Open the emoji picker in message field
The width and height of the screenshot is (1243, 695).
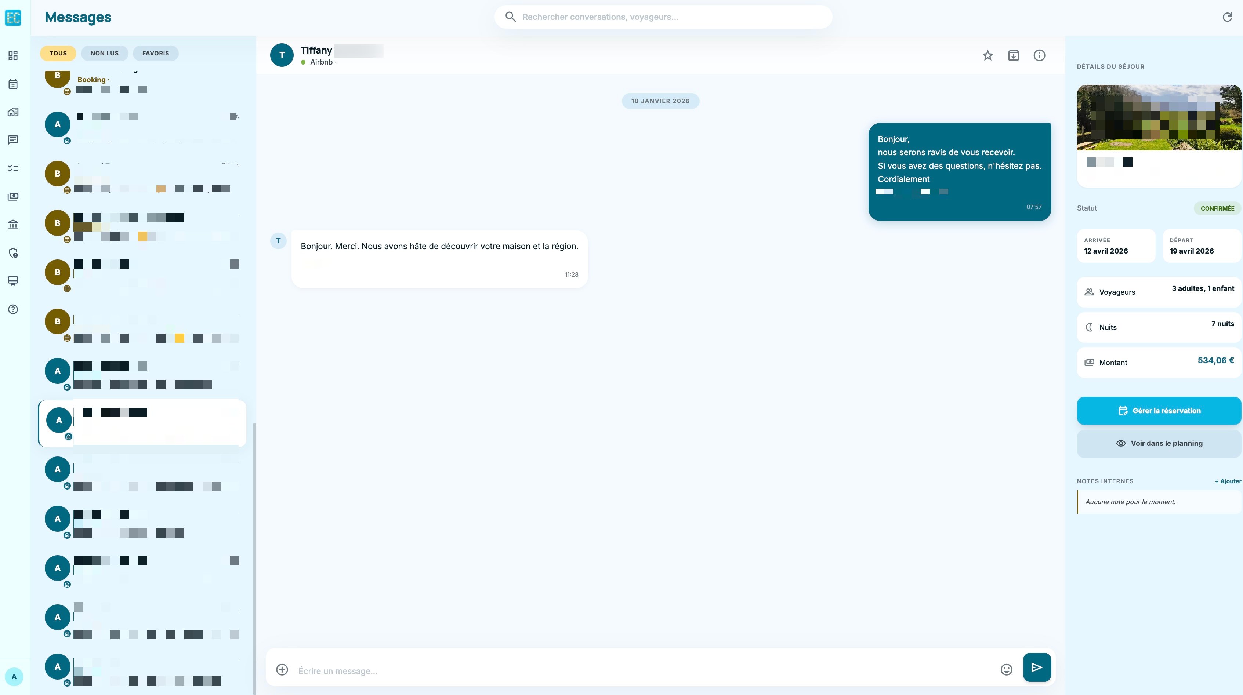(1007, 670)
